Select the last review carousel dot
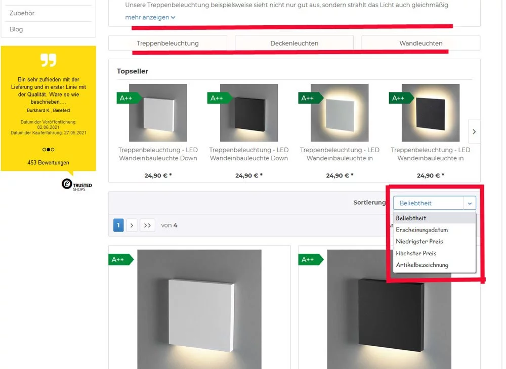Image resolution: width=506 pixels, height=369 pixels. (x=53, y=150)
